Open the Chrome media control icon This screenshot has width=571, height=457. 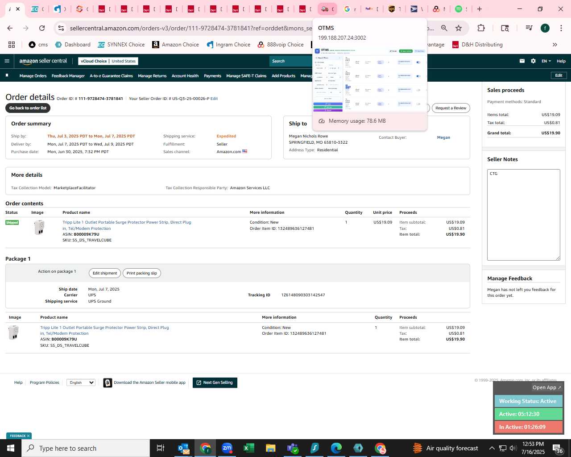[x=529, y=28]
